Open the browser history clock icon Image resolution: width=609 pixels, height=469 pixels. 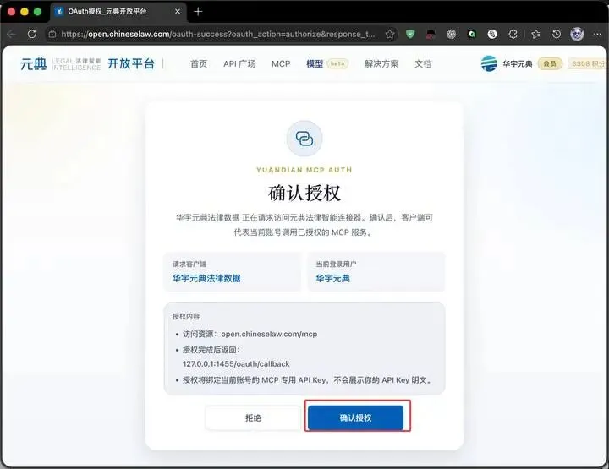[x=557, y=34]
